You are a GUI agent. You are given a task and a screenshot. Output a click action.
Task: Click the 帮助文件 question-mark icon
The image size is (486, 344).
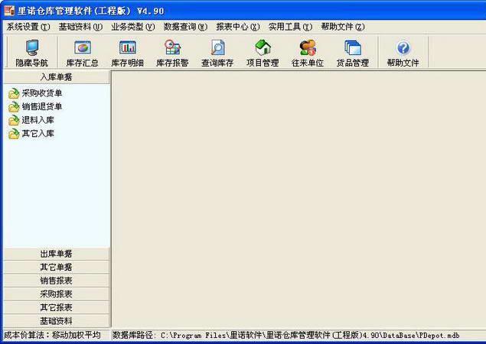[x=403, y=48]
